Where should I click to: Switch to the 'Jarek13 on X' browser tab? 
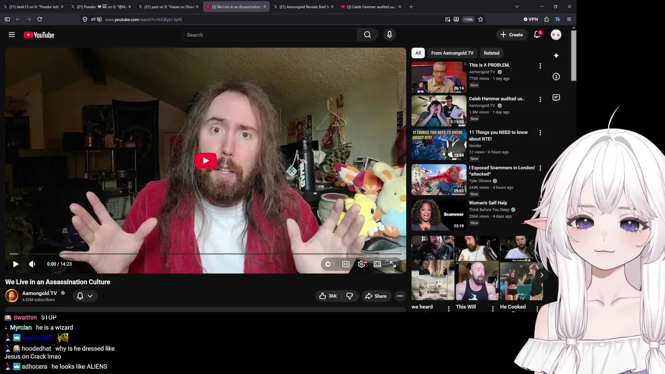pos(33,7)
